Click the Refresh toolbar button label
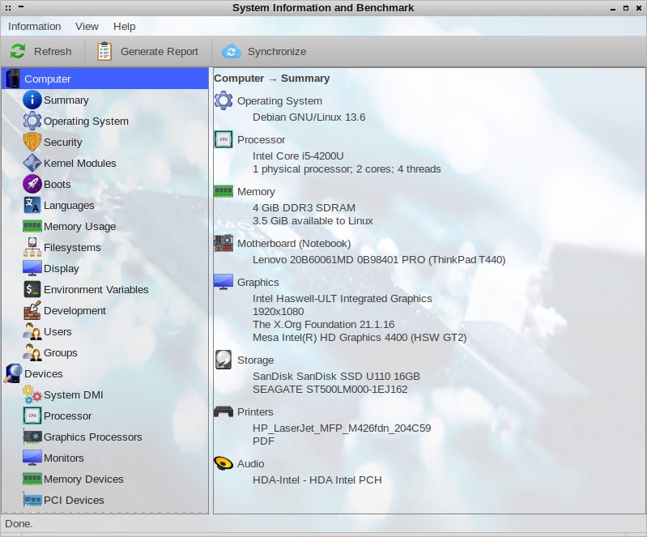 click(53, 52)
